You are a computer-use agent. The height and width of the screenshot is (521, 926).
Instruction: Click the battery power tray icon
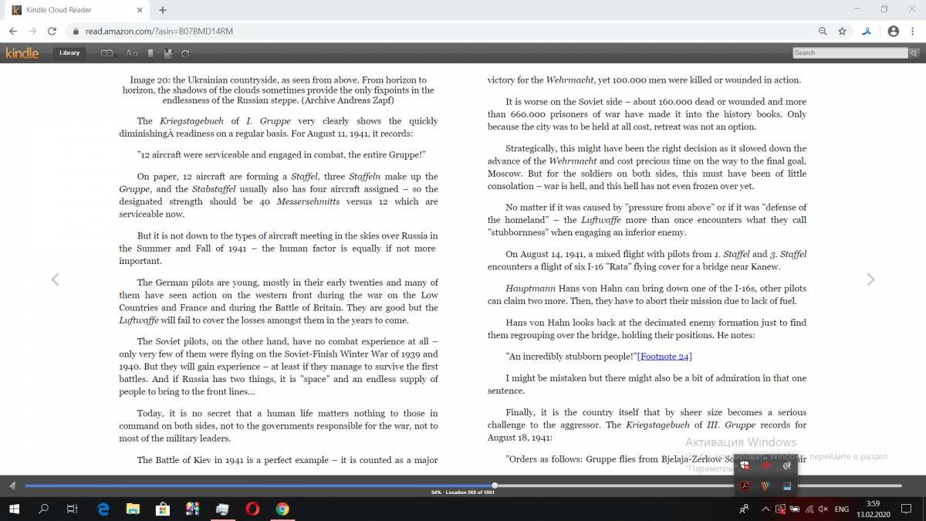point(794,509)
